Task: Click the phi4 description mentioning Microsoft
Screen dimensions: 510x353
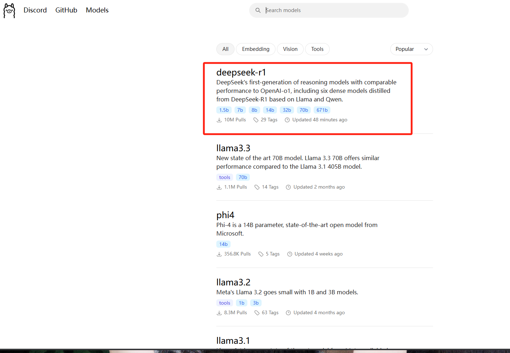Action: coord(297,229)
